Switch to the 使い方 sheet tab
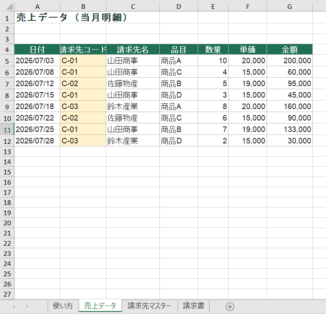Image resolution: width=326 pixels, height=314 pixels. (x=63, y=306)
